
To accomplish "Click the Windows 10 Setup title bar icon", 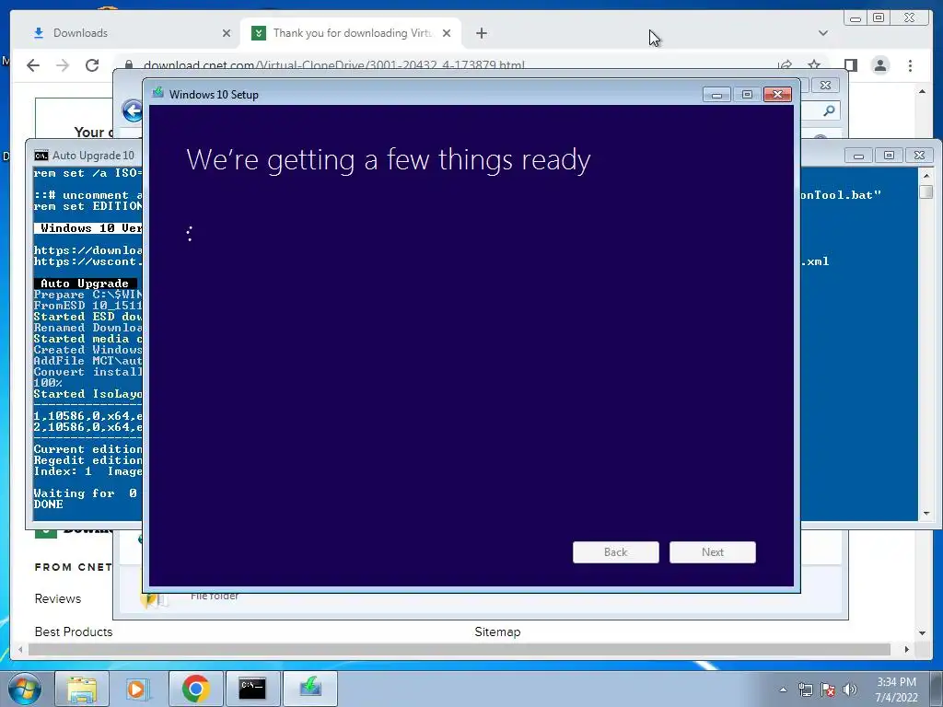I will 158,93.
